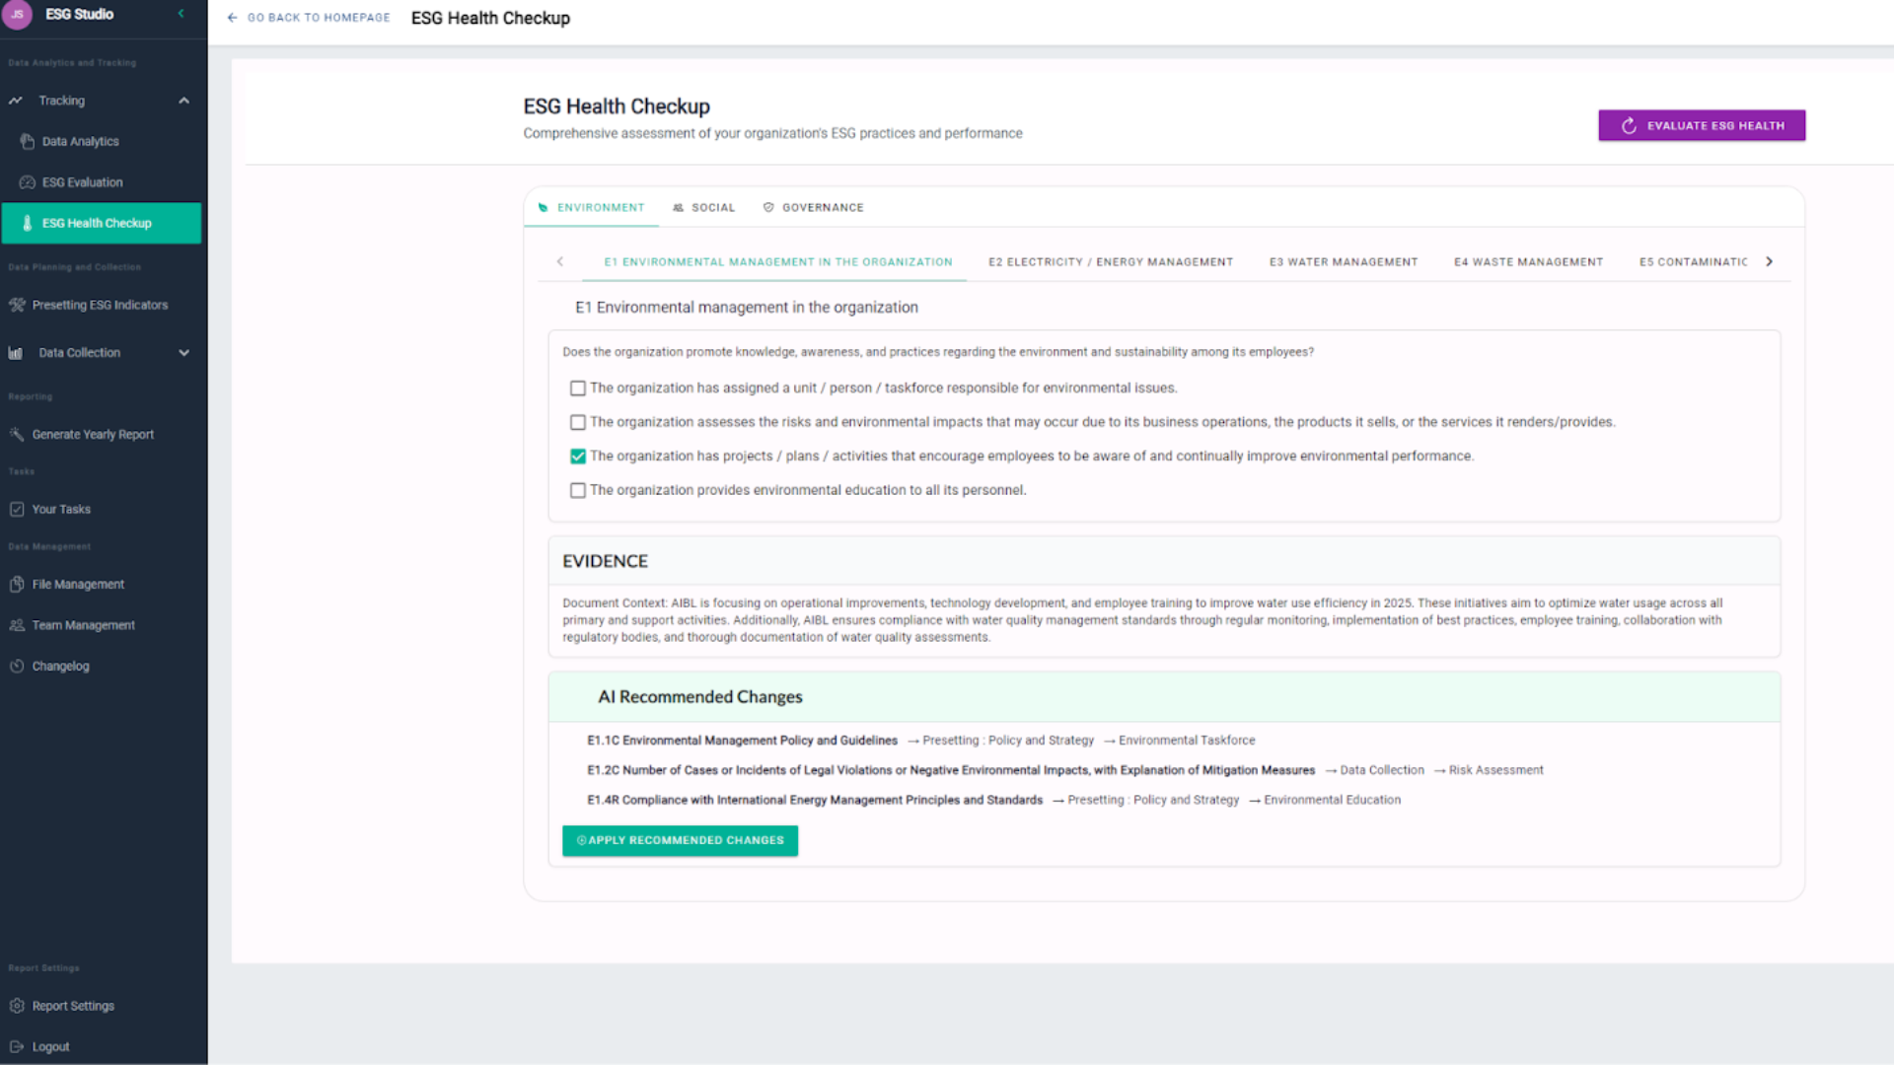This screenshot has width=1894, height=1065.
Task: Check the assigned unit/taskforce responsibility checkbox
Action: (578, 389)
